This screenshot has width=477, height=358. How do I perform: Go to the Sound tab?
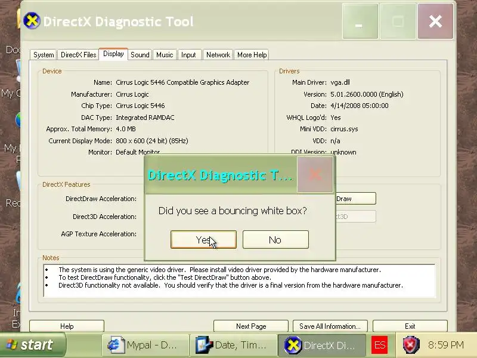click(140, 55)
